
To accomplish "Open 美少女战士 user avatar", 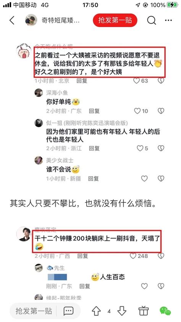I will click(39, 160).
